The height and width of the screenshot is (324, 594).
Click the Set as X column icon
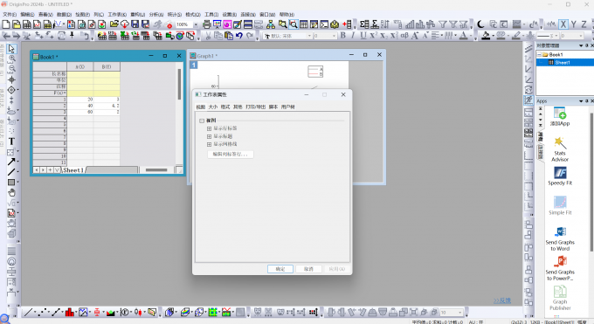[x=563, y=24]
